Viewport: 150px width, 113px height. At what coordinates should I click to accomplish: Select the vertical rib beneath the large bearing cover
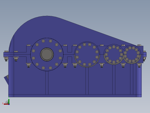tap(47, 83)
